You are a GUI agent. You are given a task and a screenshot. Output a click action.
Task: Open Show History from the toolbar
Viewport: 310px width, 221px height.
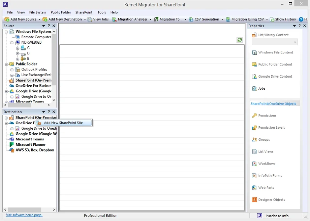click(x=283, y=19)
